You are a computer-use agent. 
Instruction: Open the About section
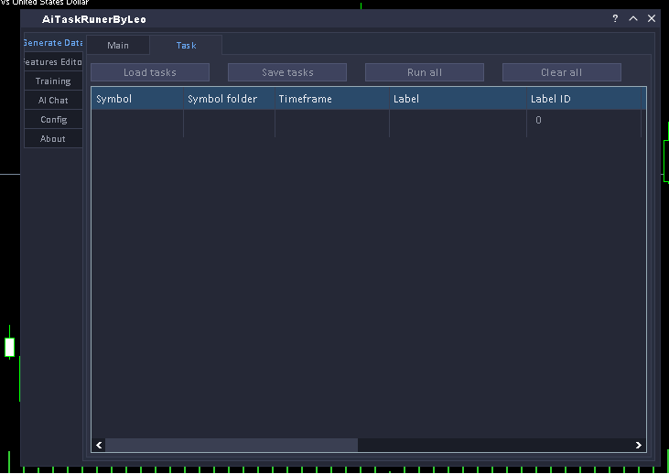53,139
